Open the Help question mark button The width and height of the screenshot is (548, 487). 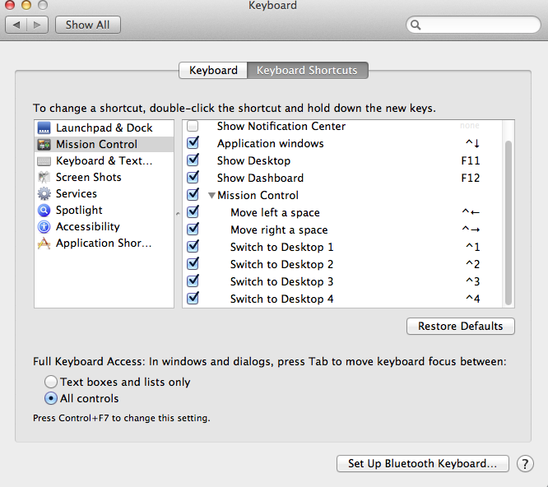pyautogui.click(x=525, y=464)
